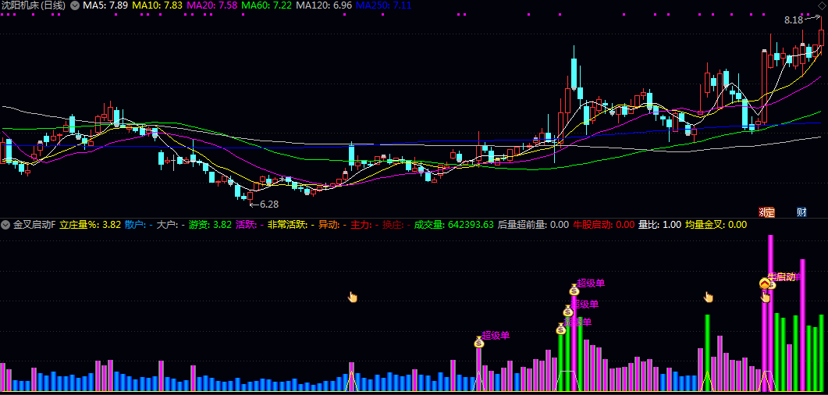The image size is (828, 395).
Task: Click the 牛股启动: 0.00 value
Action: point(603,225)
